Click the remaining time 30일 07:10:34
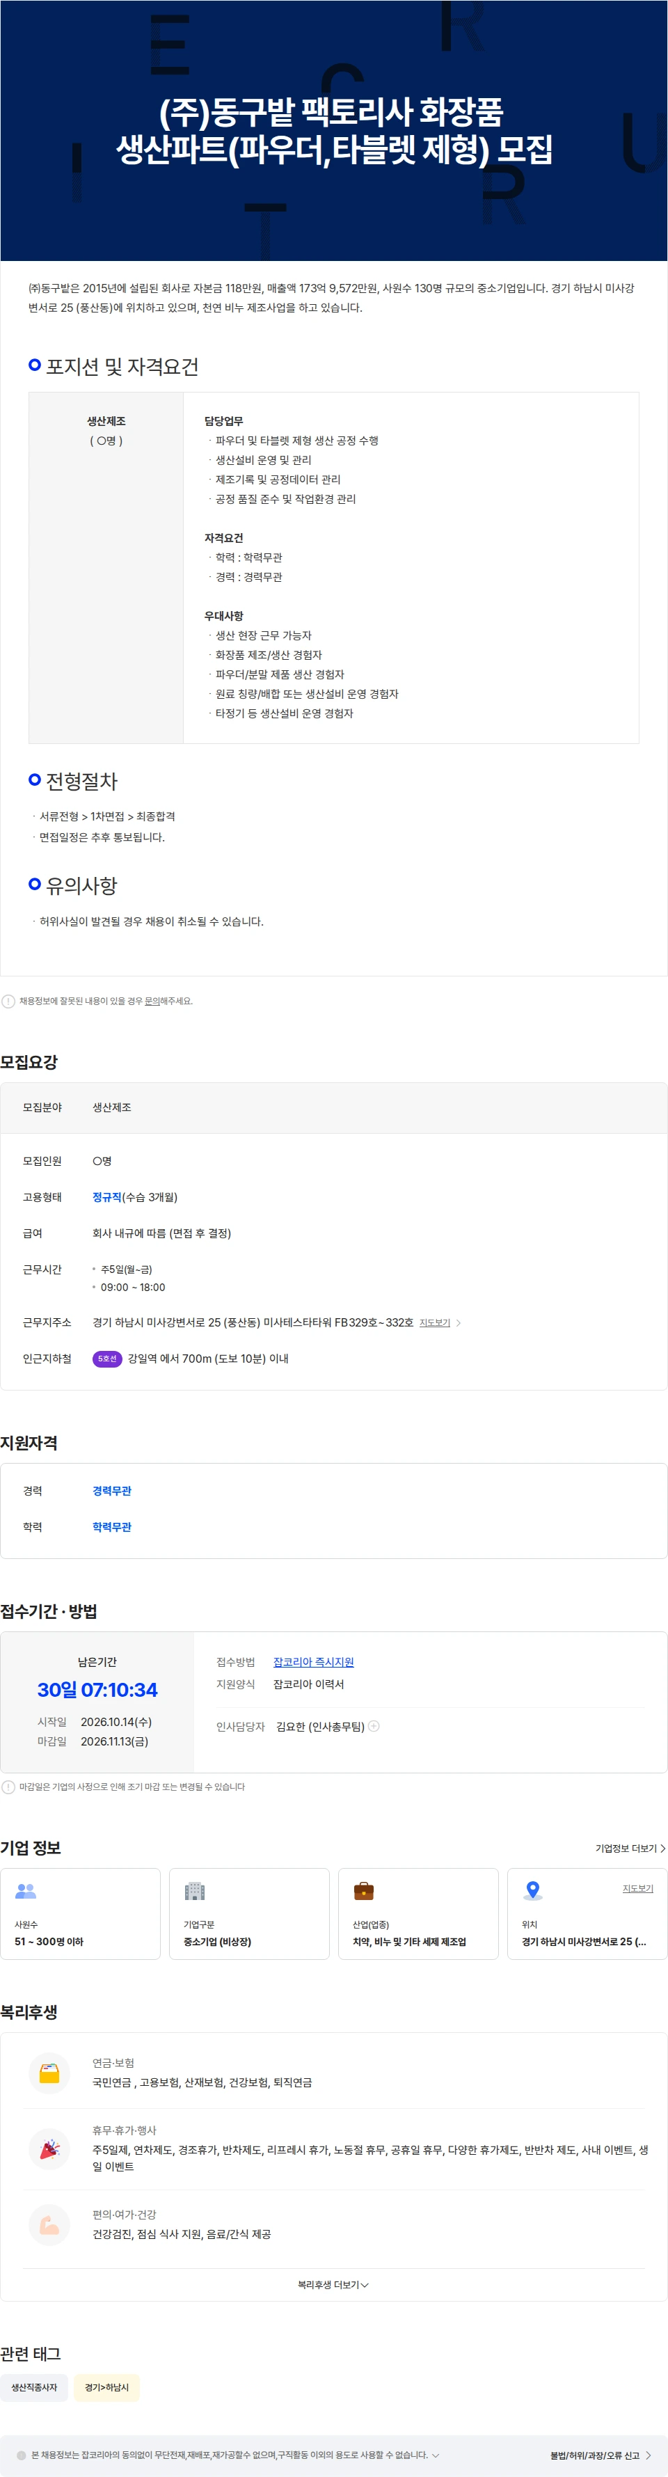The image size is (668, 2477). point(97,1688)
